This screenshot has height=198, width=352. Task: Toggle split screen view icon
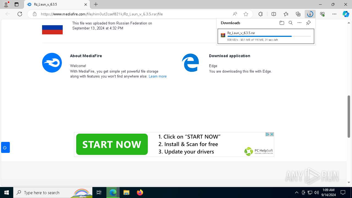tap(274, 14)
